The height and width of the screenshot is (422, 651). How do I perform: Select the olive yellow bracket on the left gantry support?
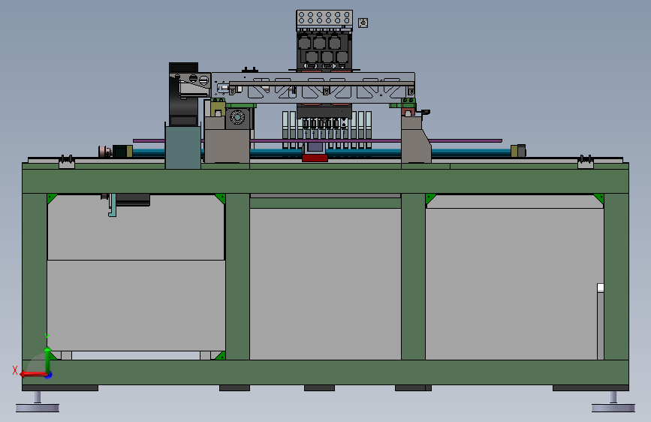[x=218, y=109]
